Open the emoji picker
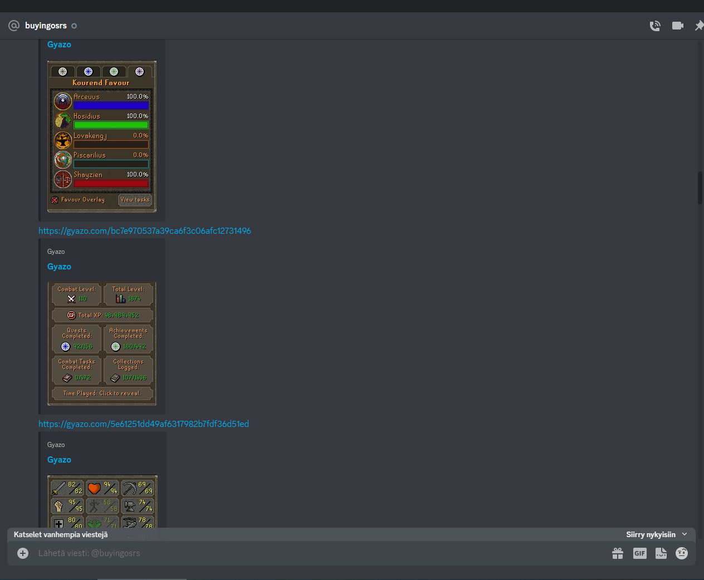Screen dimensions: 704x580 (x=682, y=553)
